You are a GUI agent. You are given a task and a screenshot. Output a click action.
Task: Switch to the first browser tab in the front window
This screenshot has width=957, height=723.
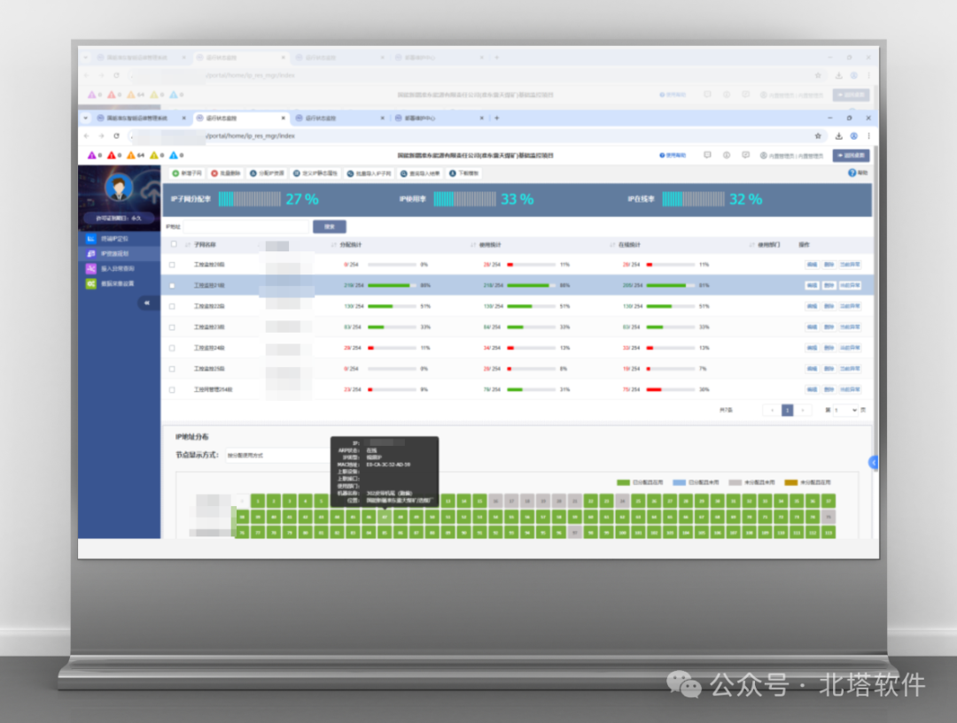142,119
